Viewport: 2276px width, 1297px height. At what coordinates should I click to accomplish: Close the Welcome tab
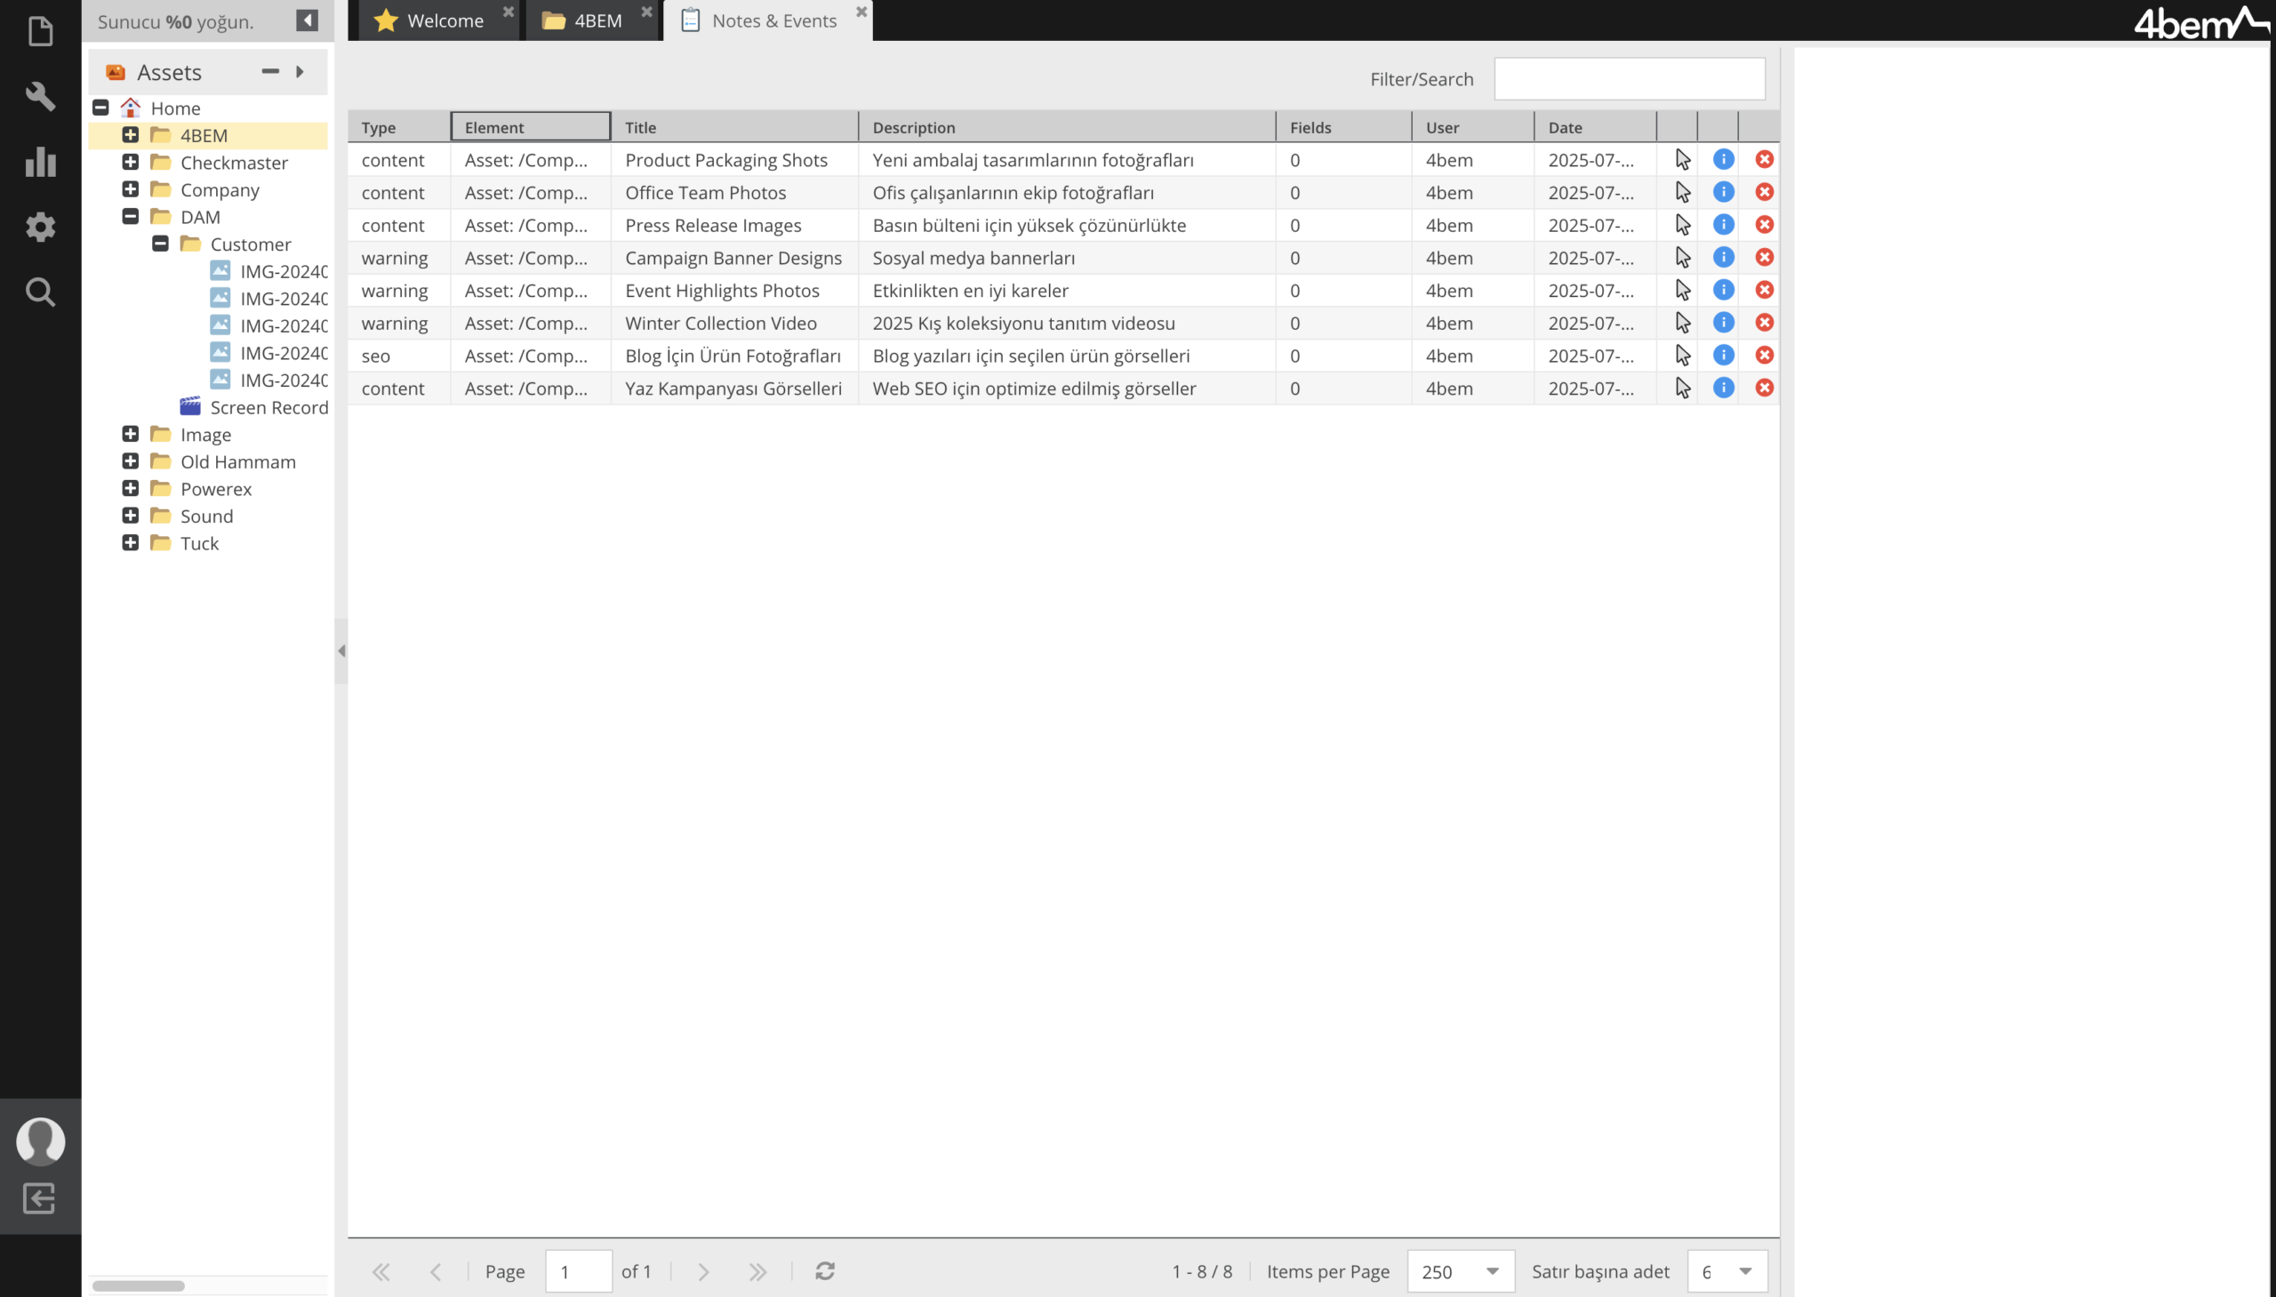click(508, 12)
